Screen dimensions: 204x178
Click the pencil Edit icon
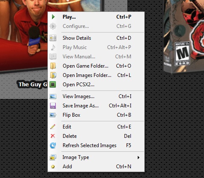tap(53, 127)
